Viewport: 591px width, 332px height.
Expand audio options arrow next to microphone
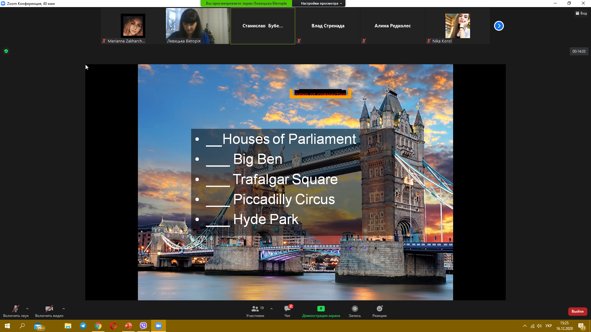click(x=27, y=309)
